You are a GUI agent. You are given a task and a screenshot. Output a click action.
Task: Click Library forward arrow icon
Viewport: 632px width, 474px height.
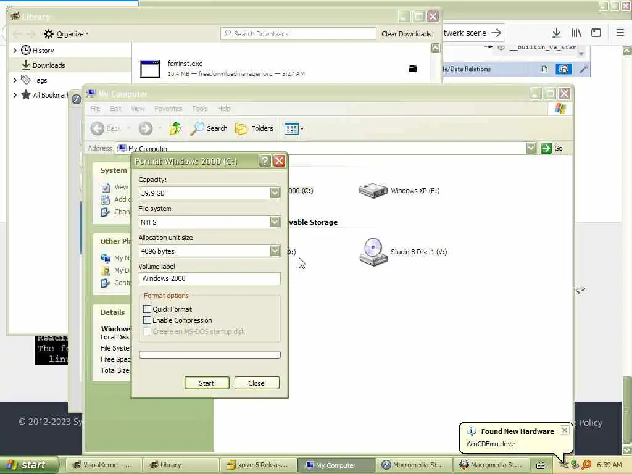pos(31,35)
